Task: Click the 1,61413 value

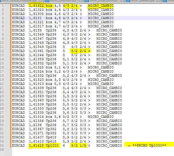Action: pos(36,141)
